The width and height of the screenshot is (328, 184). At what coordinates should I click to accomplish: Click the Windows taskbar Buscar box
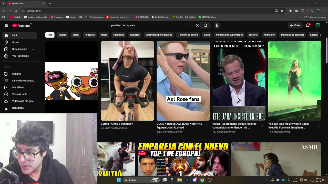tap(142, 180)
